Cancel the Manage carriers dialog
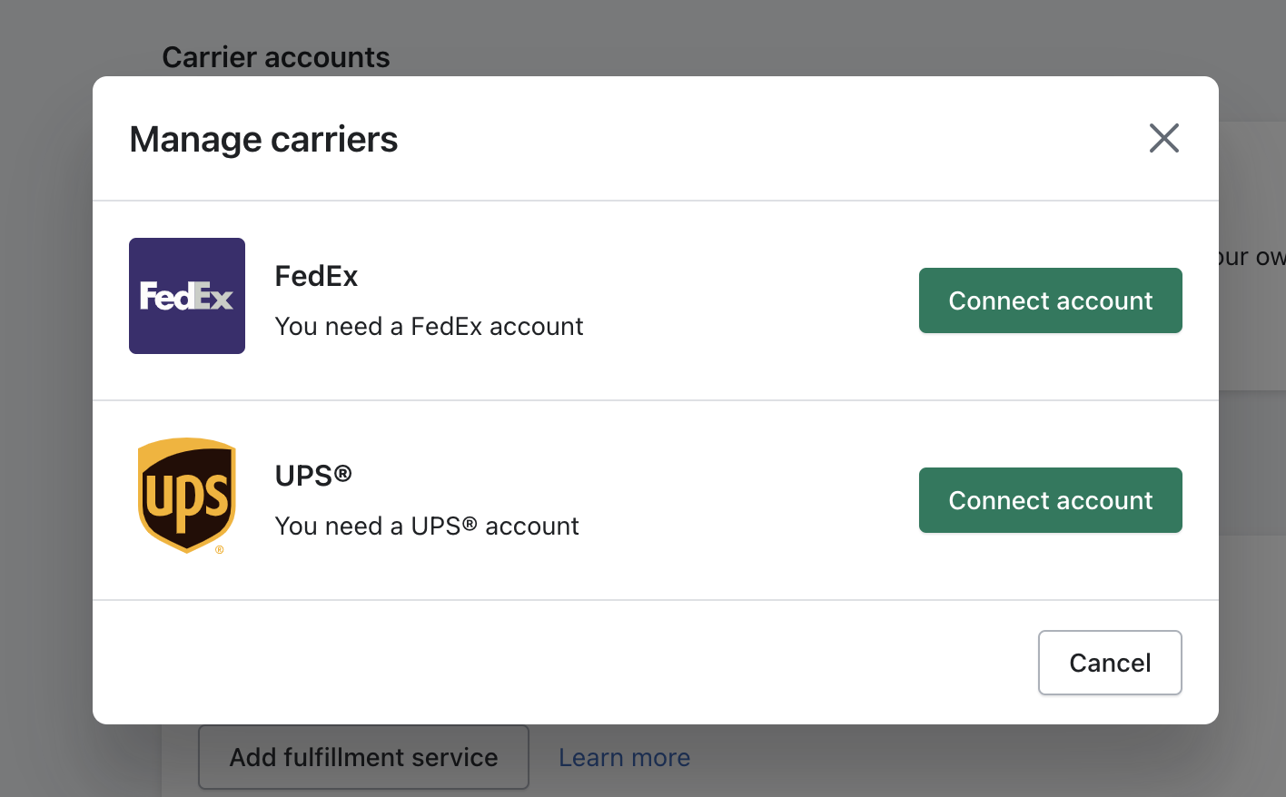Image resolution: width=1286 pixels, height=797 pixels. (x=1110, y=663)
